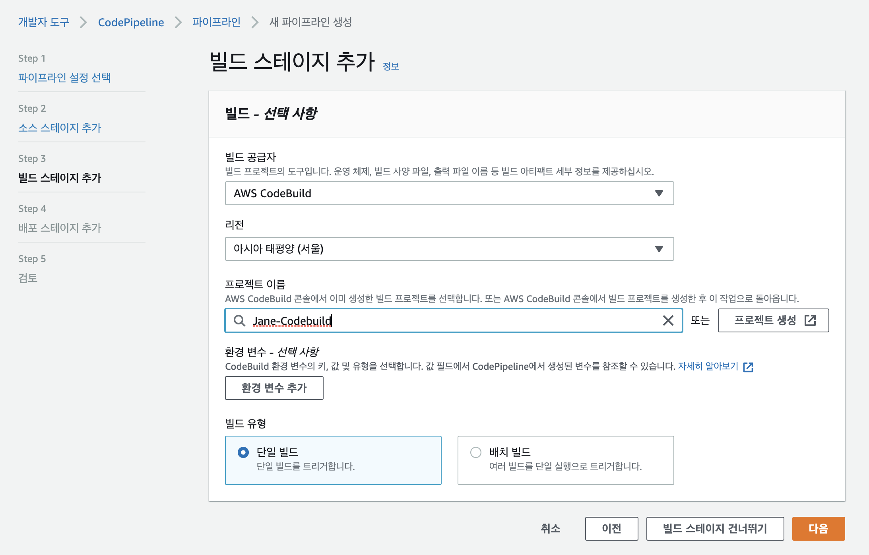
Task: Go to step 파이프라인 설정 선택
Action: tap(64, 78)
